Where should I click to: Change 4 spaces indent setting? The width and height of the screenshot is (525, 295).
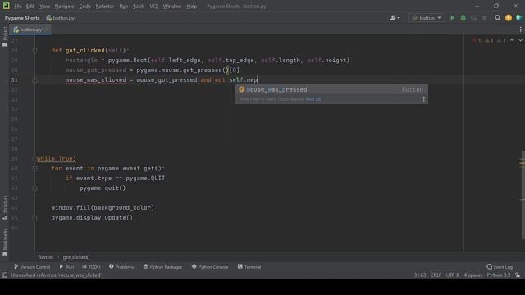(x=473, y=275)
